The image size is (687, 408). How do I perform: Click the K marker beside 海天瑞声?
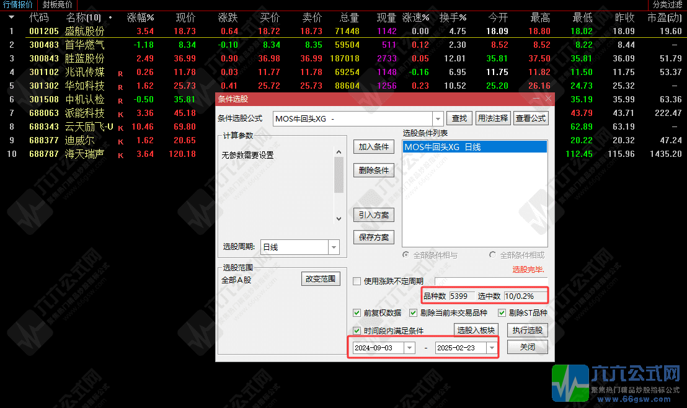coord(120,155)
